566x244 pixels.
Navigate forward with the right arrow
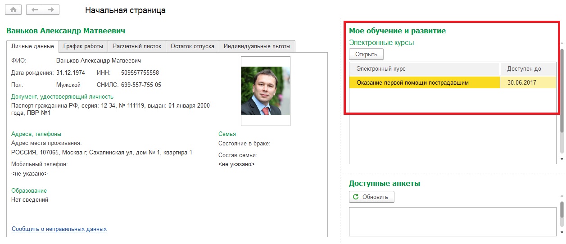click(x=51, y=9)
